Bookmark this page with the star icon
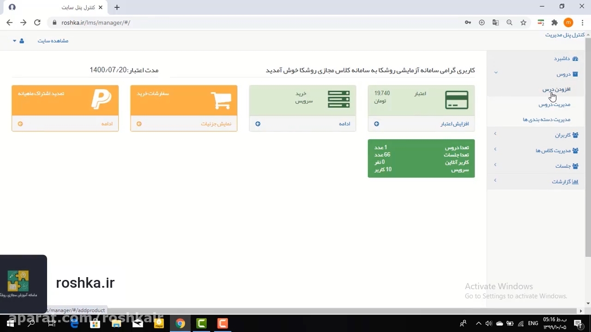The height and width of the screenshot is (332, 591). pyautogui.click(x=523, y=23)
